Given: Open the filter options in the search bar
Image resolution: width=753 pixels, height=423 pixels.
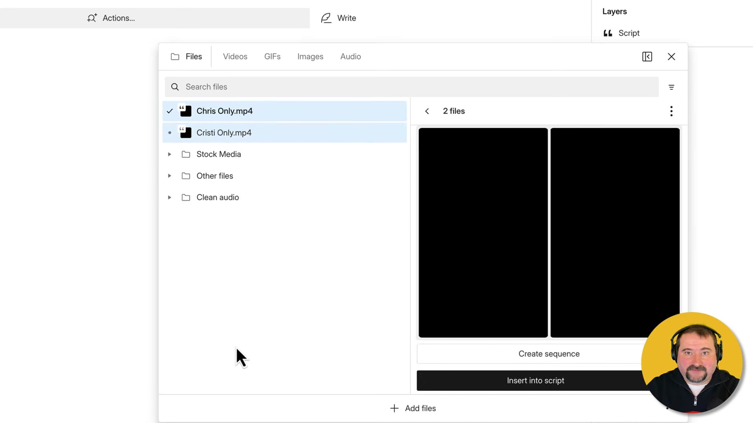Looking at the screenshot, I should [671, 87].
